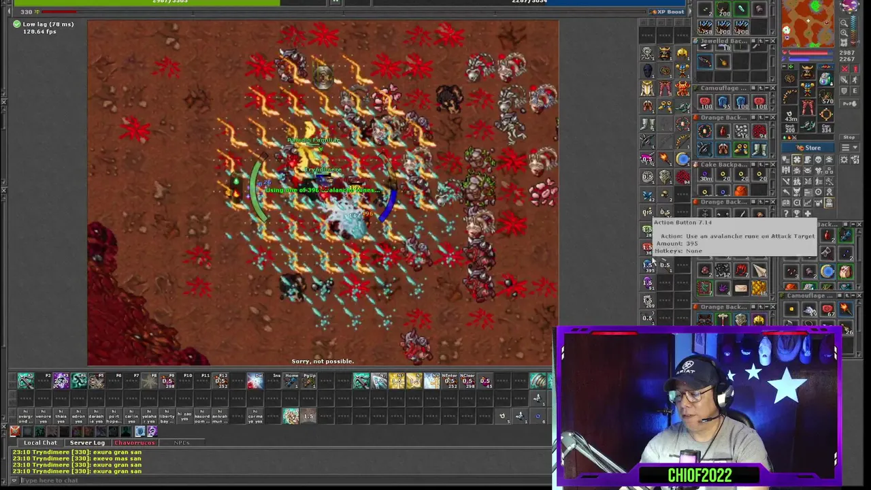Click the Stop button
Viewport: 871px width, 490px height.
click(x=849, y=137)
